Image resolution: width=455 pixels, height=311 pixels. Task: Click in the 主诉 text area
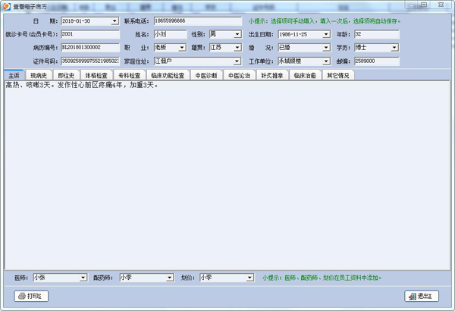point(227,174)
